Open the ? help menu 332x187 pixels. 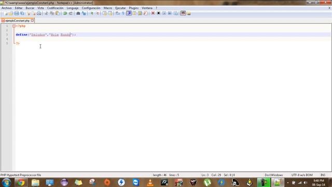pyautogui.click(x=157, y=8)
